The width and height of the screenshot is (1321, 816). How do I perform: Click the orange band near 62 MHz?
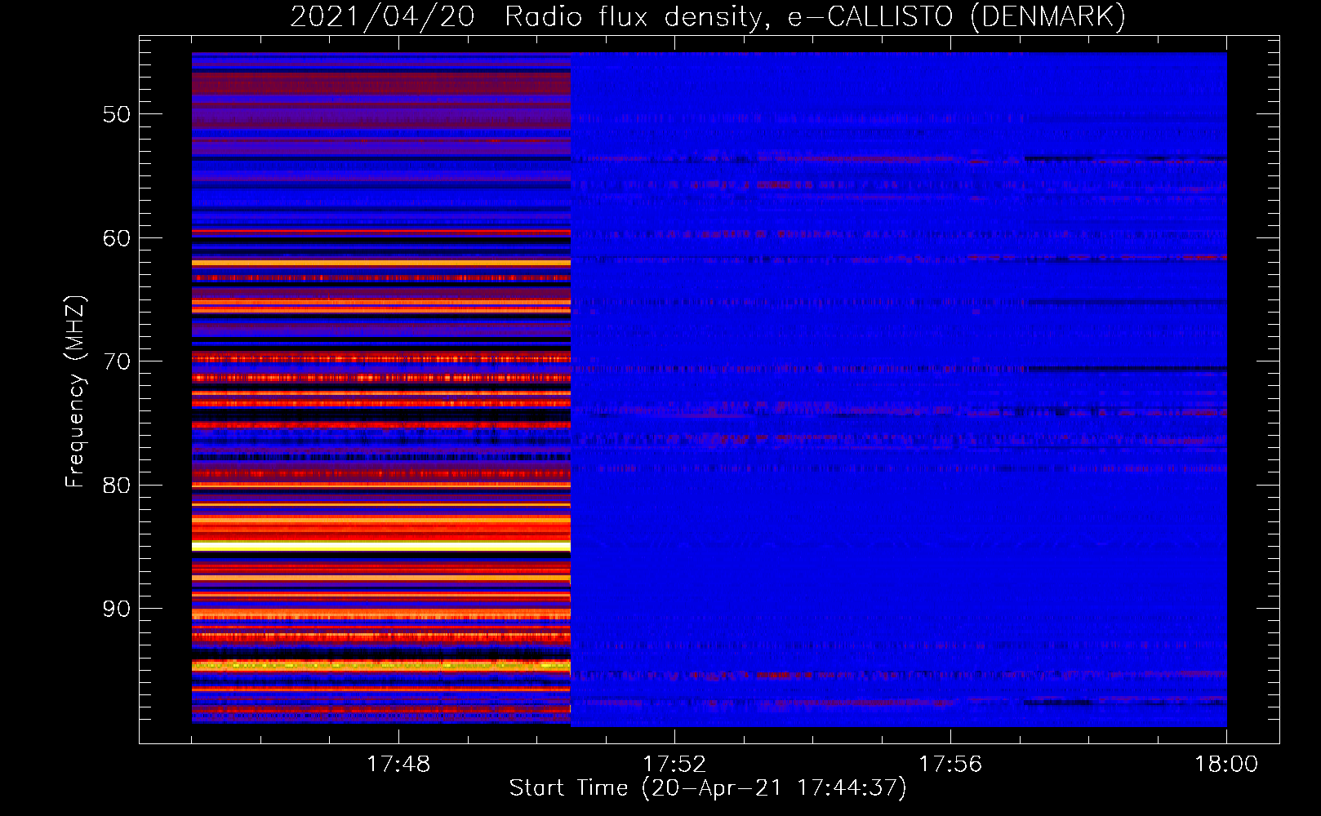(381, 263)
